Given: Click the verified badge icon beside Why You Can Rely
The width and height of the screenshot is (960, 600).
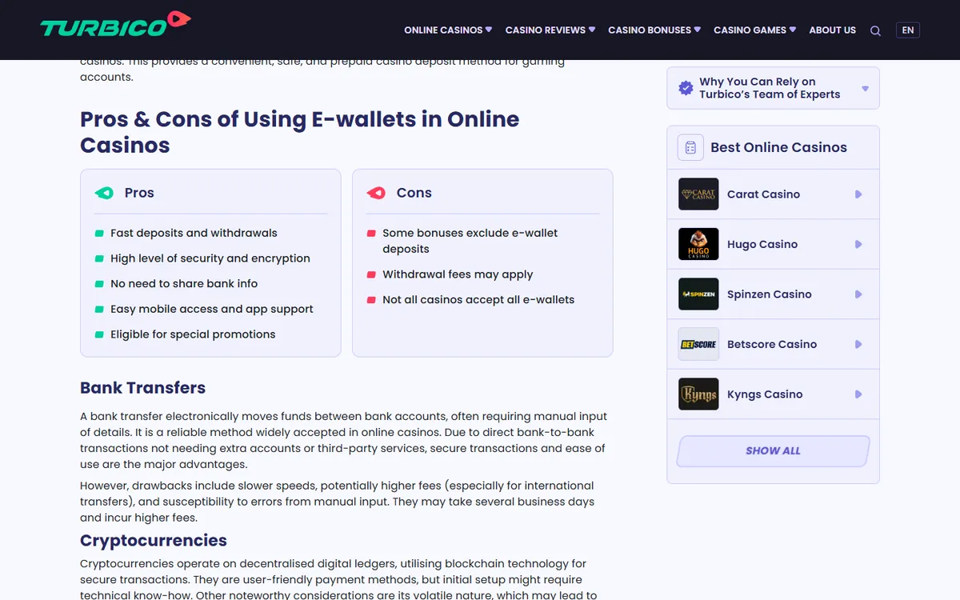Looking at the screenshot, I should [x=686, y=88].
